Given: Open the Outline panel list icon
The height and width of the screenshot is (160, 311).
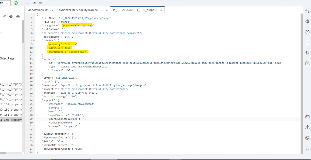Looking at the screenshot, I should [307, 42].
